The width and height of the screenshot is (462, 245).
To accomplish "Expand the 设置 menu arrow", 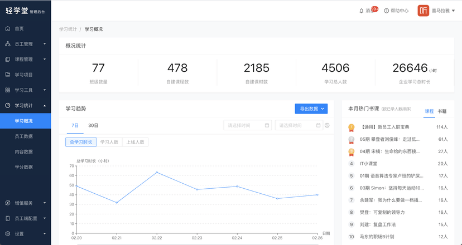I will pyautogui.click(x=45, y=234).
